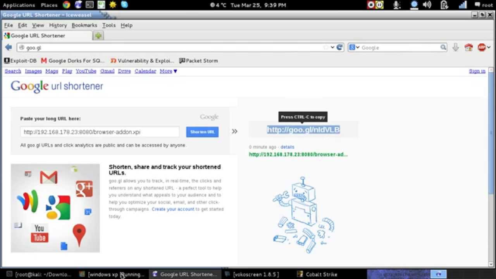Open the terminal launcher in top panel

click(x=90, y=5)
